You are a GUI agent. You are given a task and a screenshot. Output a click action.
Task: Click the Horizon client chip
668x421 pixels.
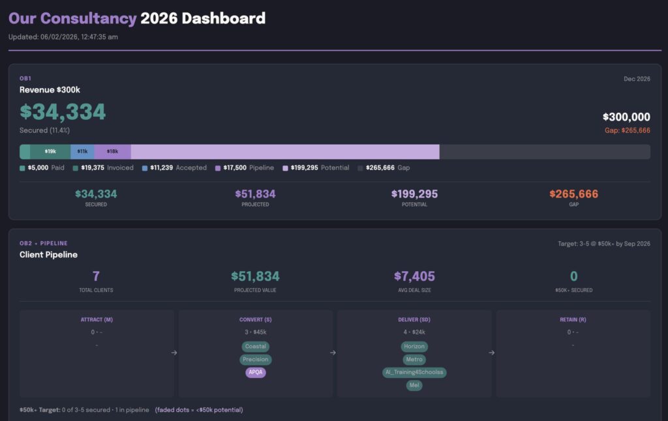(x=414, y=347)
